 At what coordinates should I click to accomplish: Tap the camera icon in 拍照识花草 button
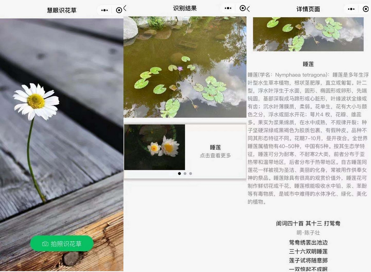pyautogui.click(x=45, y=244)
